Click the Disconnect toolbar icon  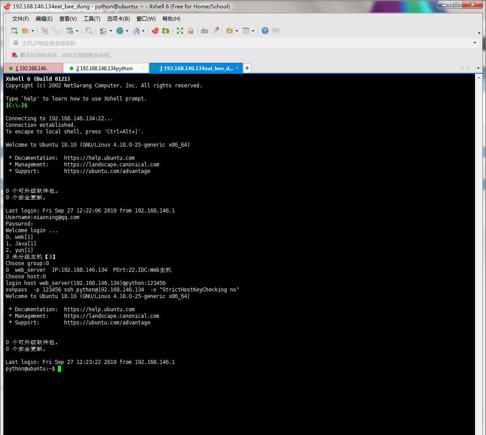(x=45, y=31)
